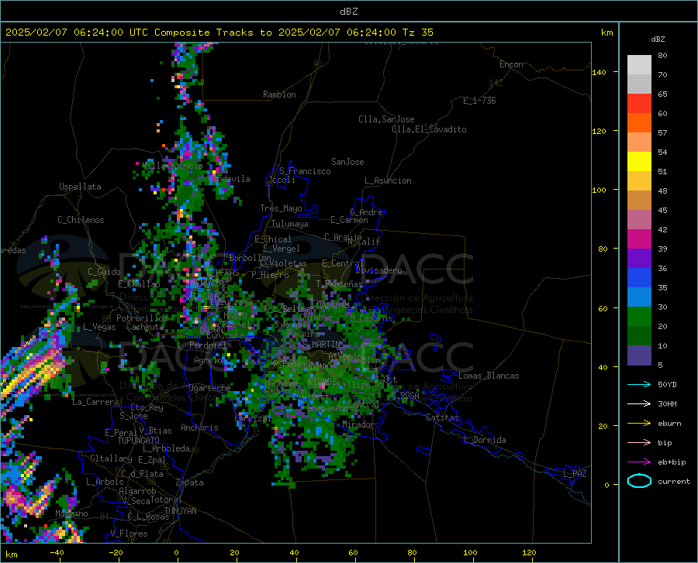
Task: Click the Tulumaya label
Action: point(290,224)
